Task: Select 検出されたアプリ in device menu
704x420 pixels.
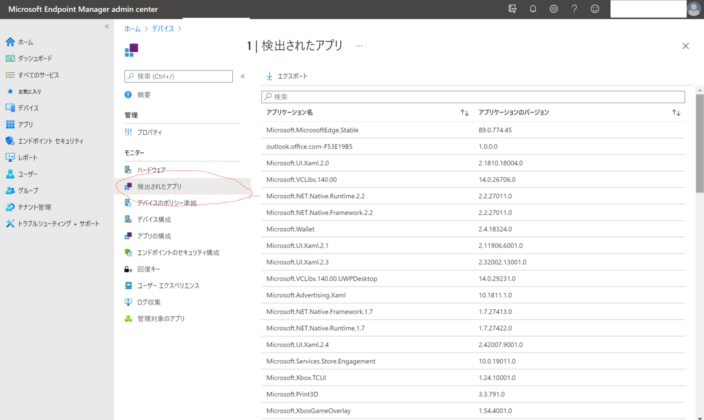Action: [x=182, y=187]
